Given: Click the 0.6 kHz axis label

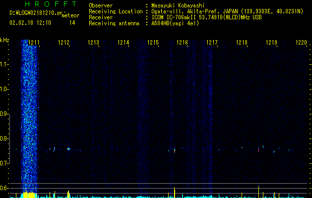Looking at the screenshot, I should [4, 188].
